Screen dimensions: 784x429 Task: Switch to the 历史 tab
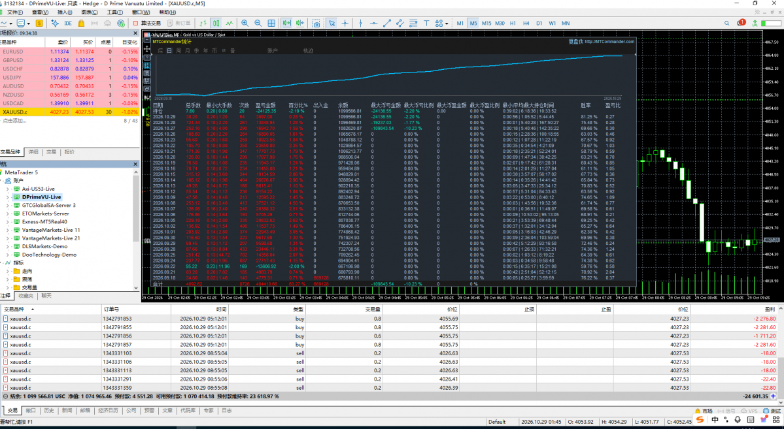(x=48, y=411)
